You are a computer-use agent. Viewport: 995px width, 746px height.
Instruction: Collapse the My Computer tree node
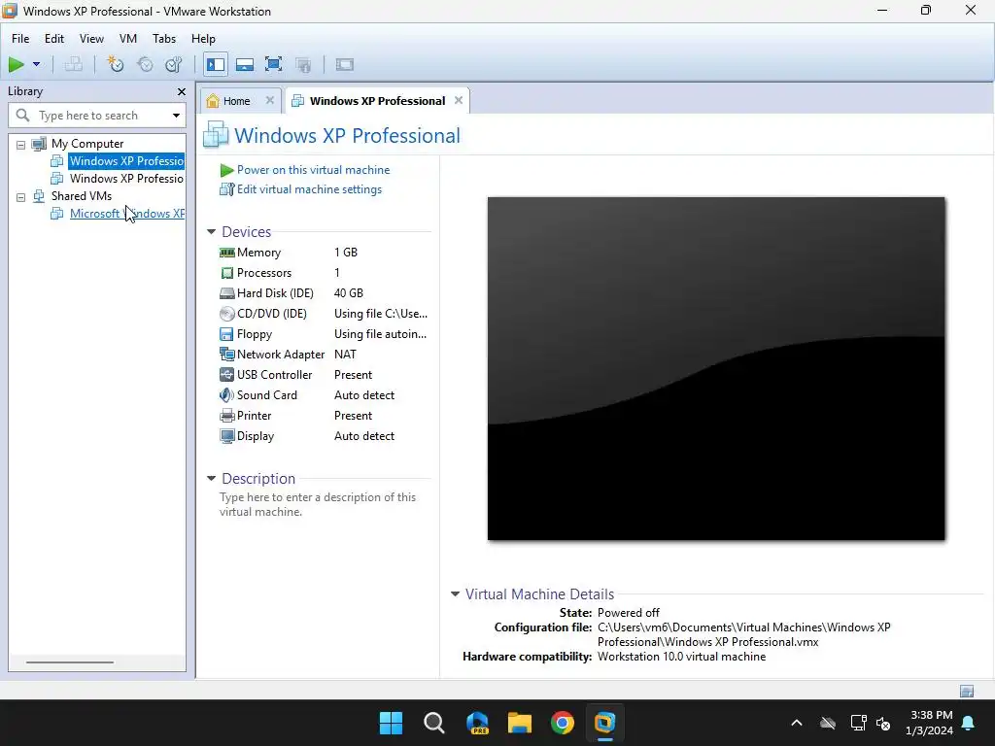pyautogui.click(x=21, y=145)
